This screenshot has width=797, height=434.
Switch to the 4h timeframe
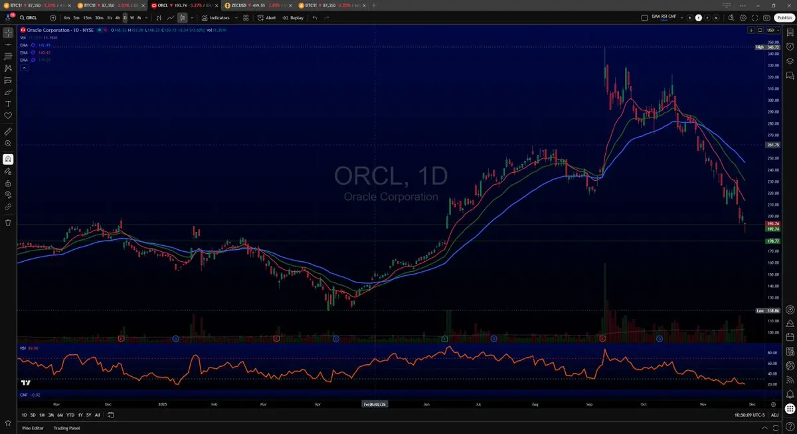118,18
